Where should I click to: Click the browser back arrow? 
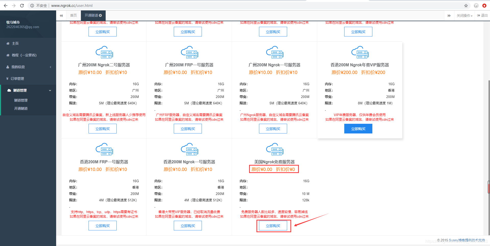(6, 6)
